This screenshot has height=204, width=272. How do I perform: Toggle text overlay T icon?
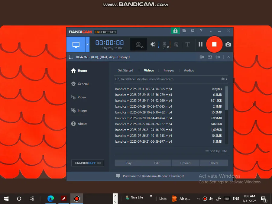(187, 44)
